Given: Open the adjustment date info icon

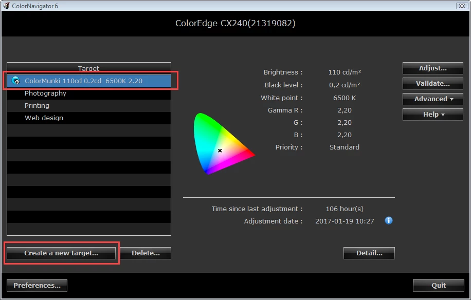Looking at the screenshot, I should [388, 221].
